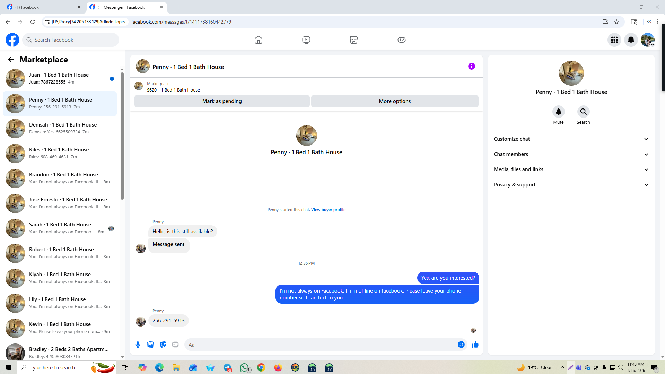Choose a GIF icon
Viewport: 665px width, 374px height.
(x=175, y=345)
